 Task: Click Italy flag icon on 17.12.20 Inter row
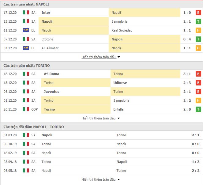[x=26, y=13]
